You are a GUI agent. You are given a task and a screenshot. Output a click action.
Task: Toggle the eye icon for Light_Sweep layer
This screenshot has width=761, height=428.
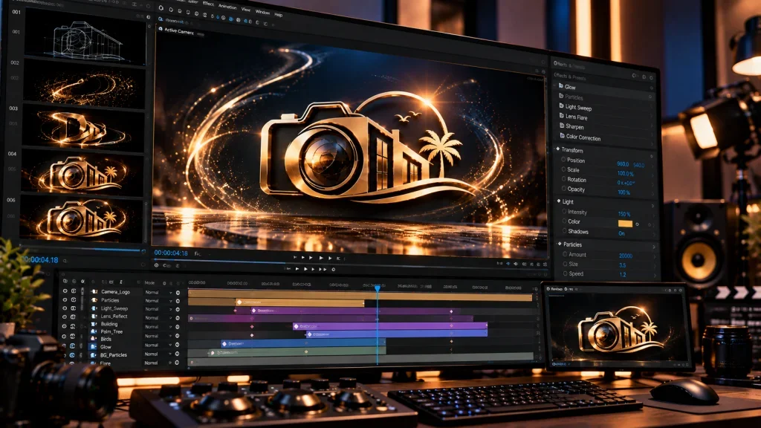65,308
